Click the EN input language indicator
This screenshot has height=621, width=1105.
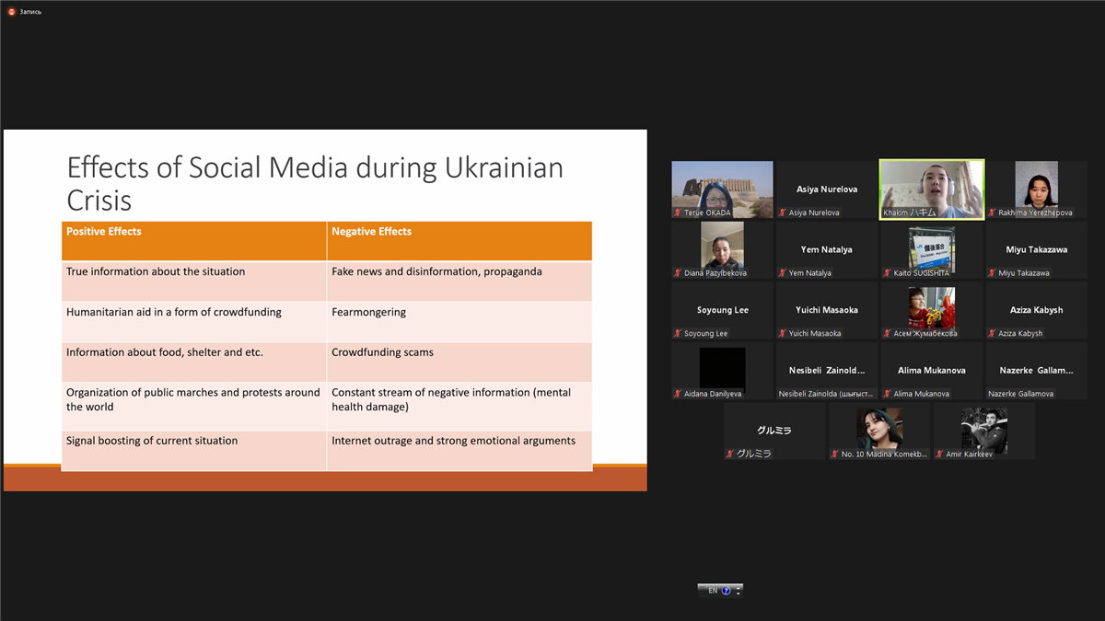point(712,591)
